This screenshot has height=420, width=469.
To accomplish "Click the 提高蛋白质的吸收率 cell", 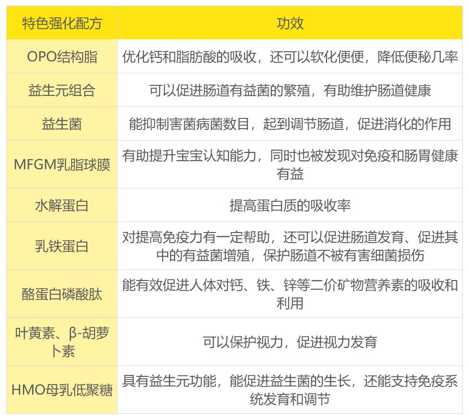I will 290,205.
